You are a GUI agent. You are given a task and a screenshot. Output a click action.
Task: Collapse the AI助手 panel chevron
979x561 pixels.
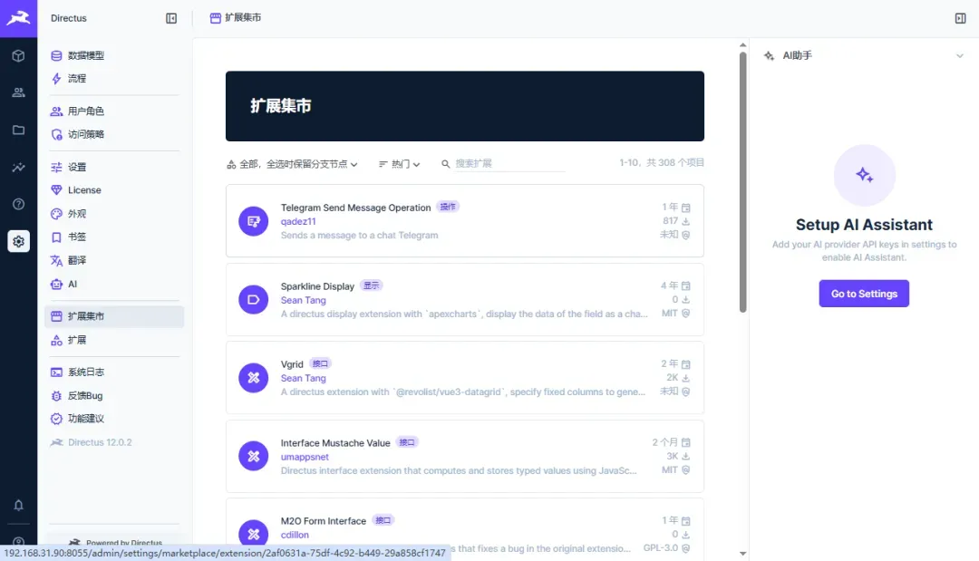(x=960, y=55)
